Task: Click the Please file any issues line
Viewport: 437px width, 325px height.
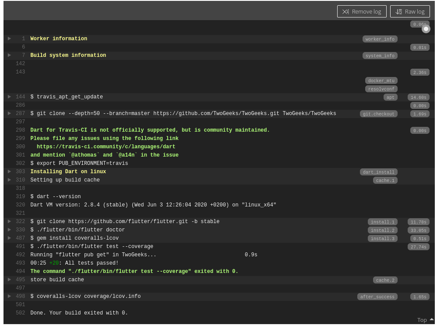Action: [104, 138]
